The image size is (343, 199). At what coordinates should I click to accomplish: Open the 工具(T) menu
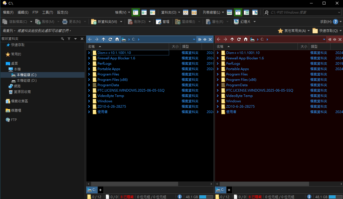(48, 12)
